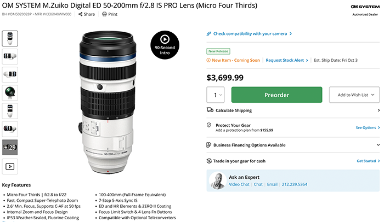Viewport: 384px width, 222px height.
Task: Click the Calculate Shipping truck icon
Action: point(210,110)
